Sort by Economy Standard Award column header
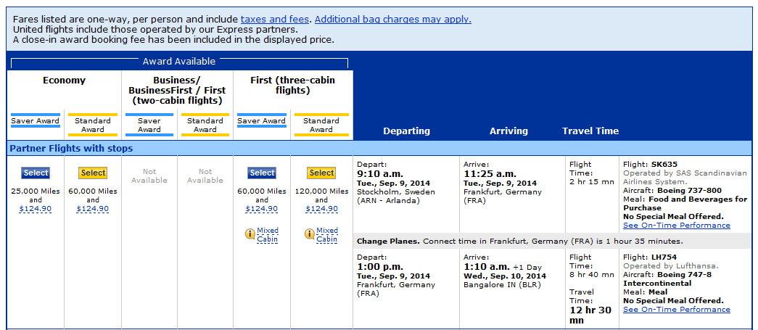Screen dimensions: 758x330 93,125
